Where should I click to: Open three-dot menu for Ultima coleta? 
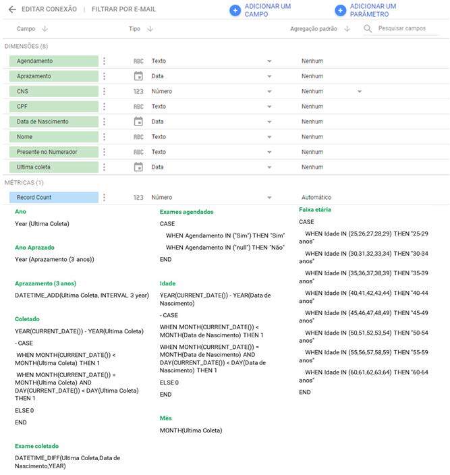[x=104, y=167]
